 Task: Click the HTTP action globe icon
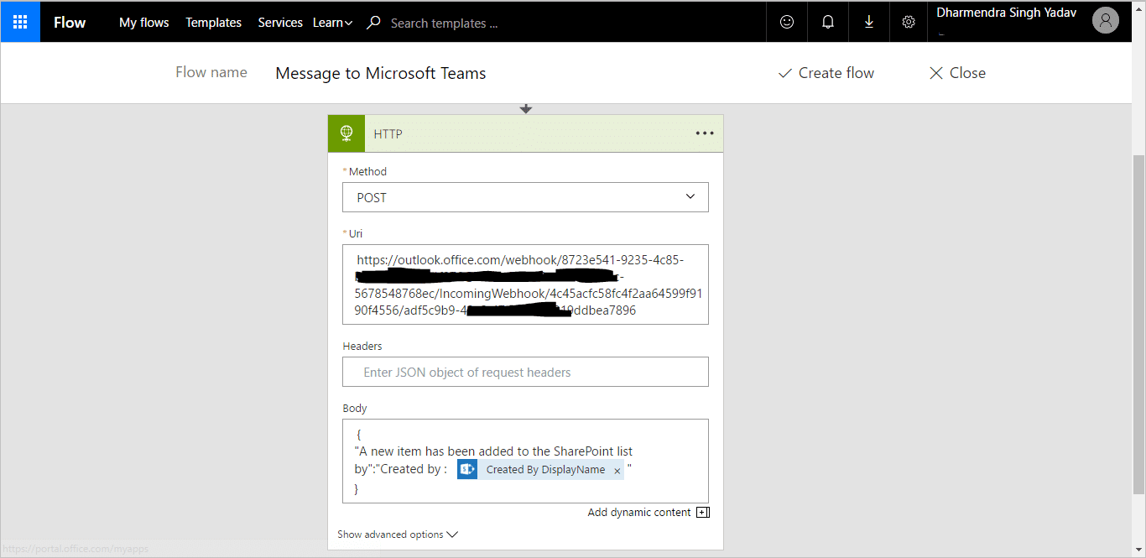coord(346,133)
